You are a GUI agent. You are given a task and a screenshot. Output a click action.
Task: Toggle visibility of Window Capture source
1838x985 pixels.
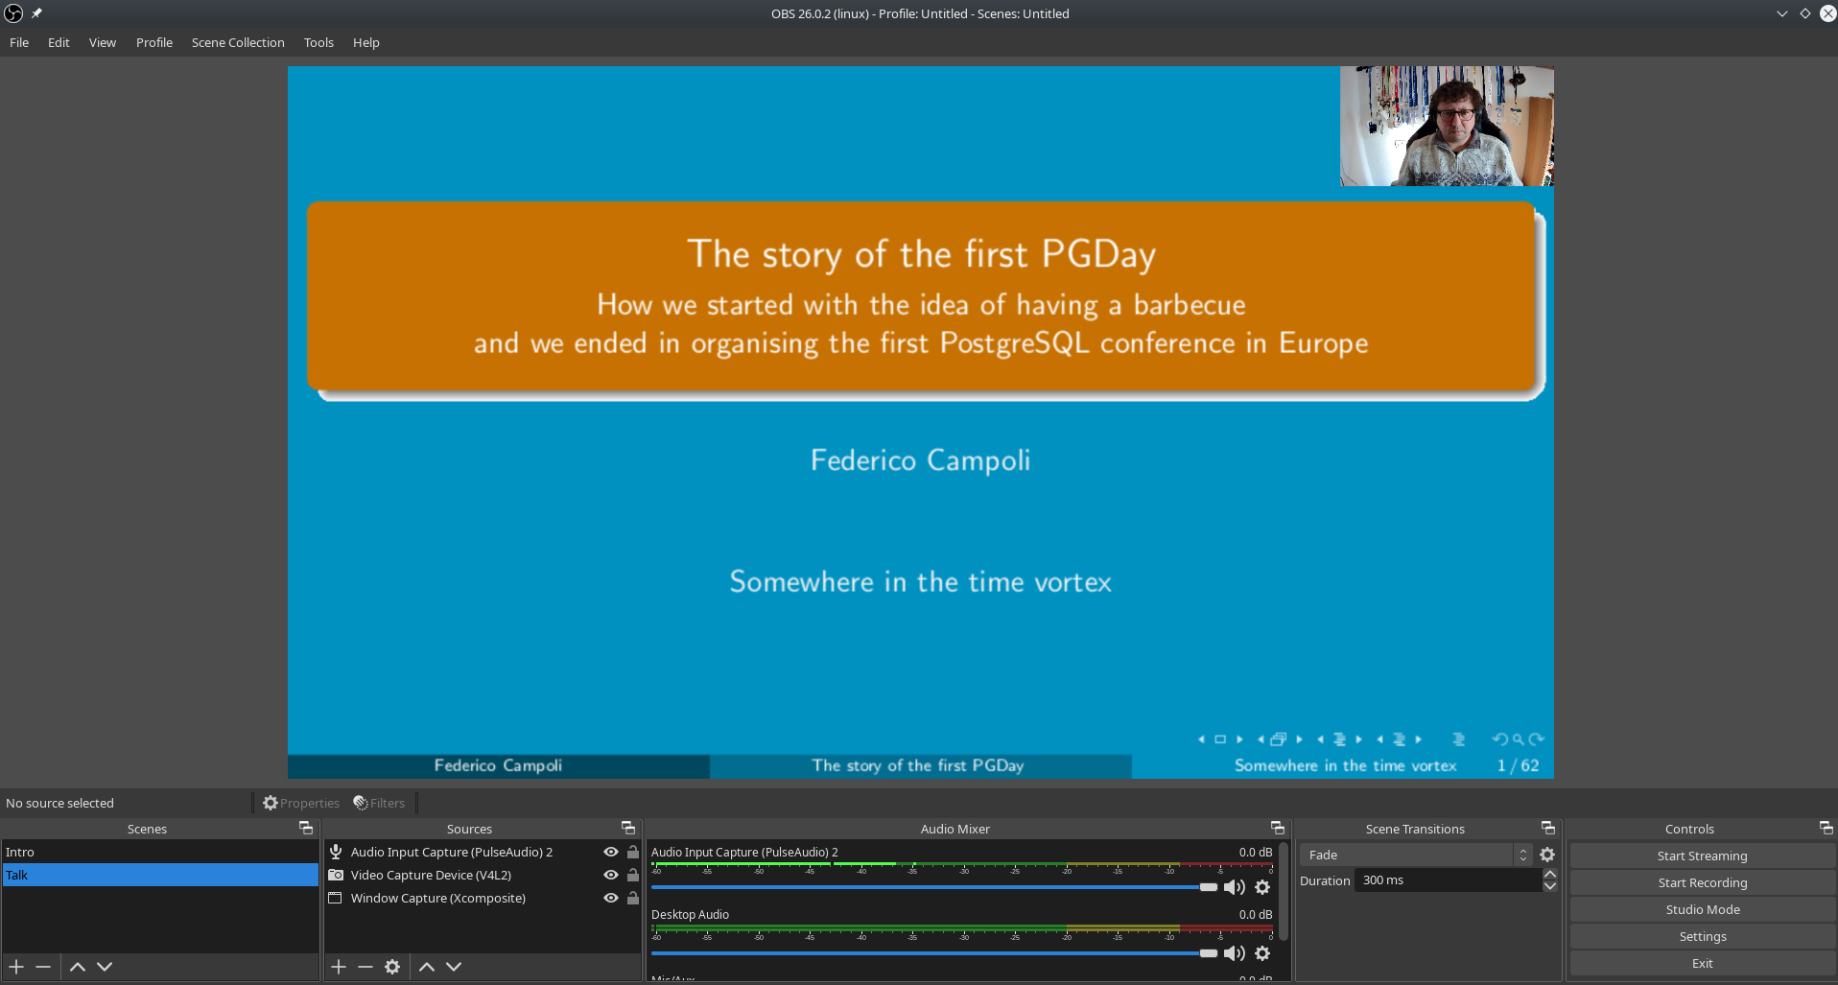[x=610, y=898]
